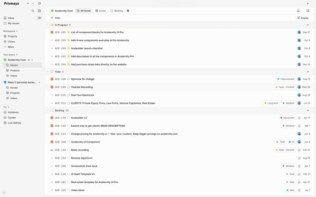
Task: Create a new issue with compose icon
Action: (x=39, y=10)
